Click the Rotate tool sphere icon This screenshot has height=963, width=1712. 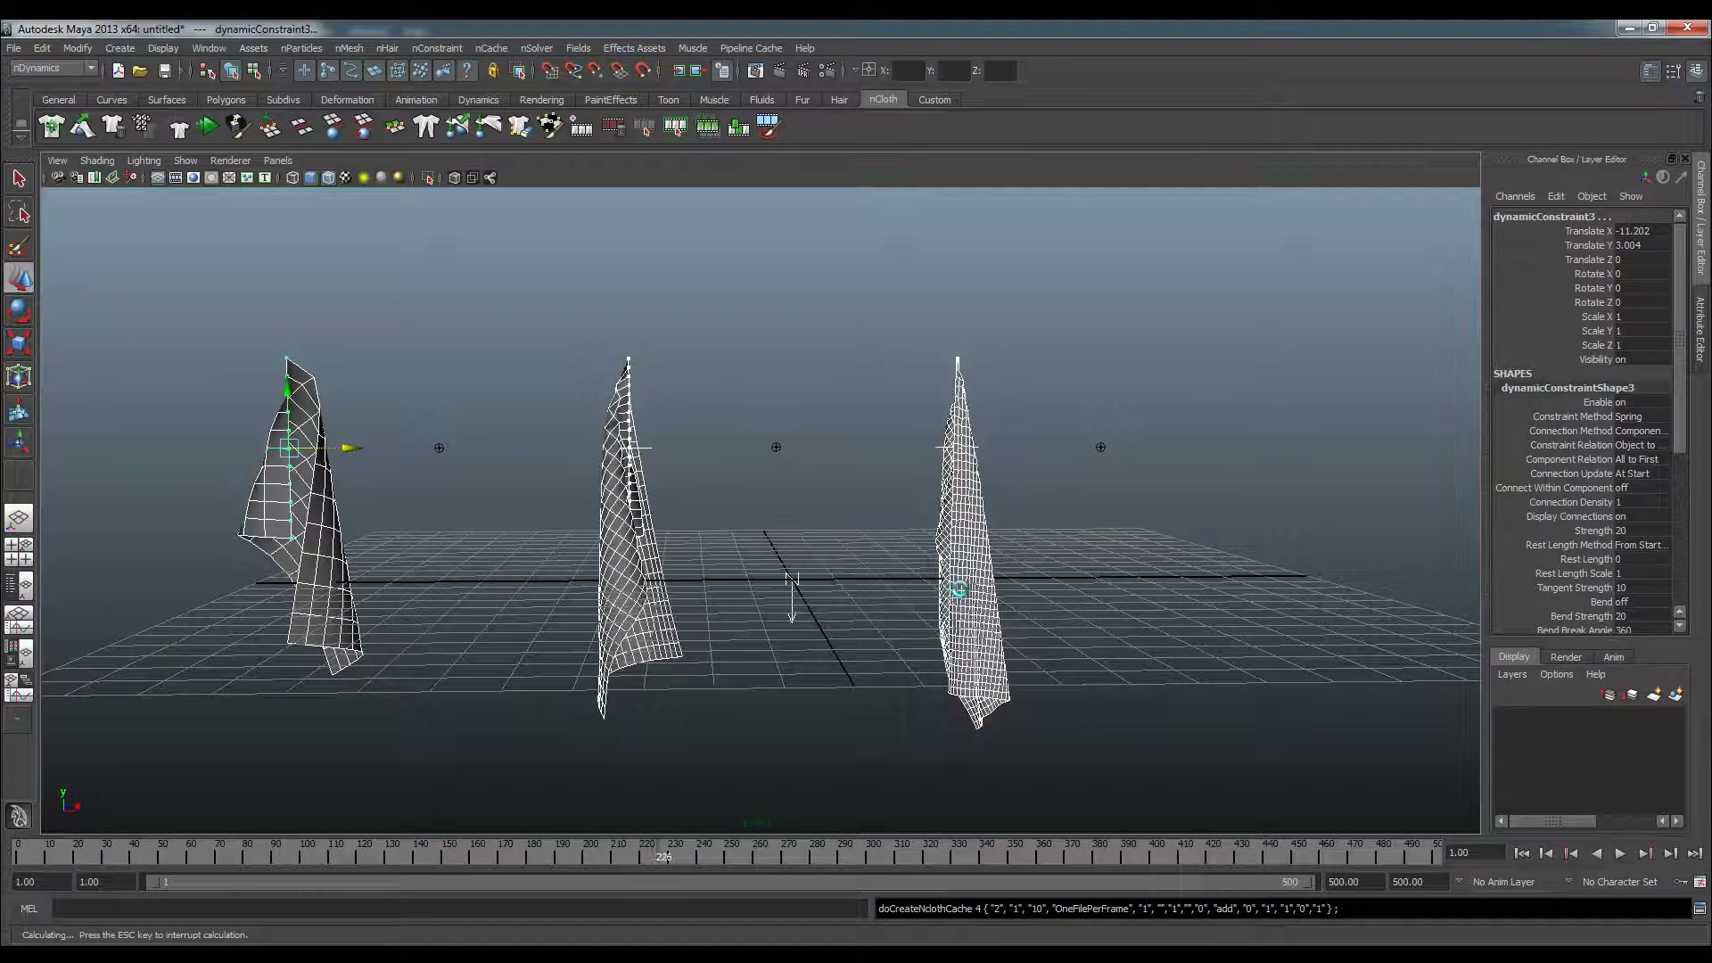pyautogui.click(x=19, y=310)
